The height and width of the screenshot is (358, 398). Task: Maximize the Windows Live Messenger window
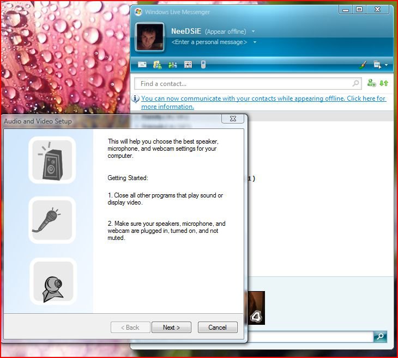[359, 10]
